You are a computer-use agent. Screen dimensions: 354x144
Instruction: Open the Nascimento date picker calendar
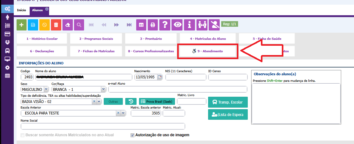pos(160,77)
